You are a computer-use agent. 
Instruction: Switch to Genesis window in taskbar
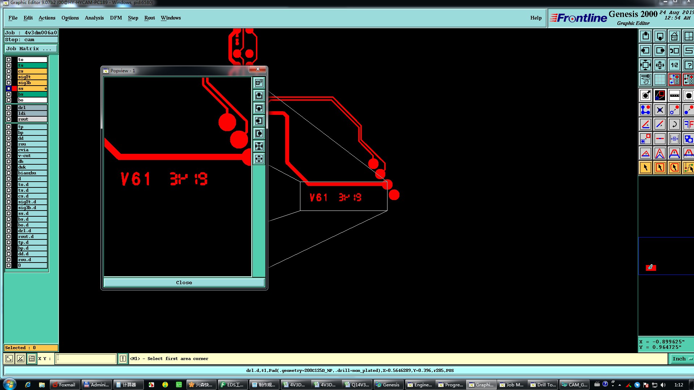[x=388, y=385]
